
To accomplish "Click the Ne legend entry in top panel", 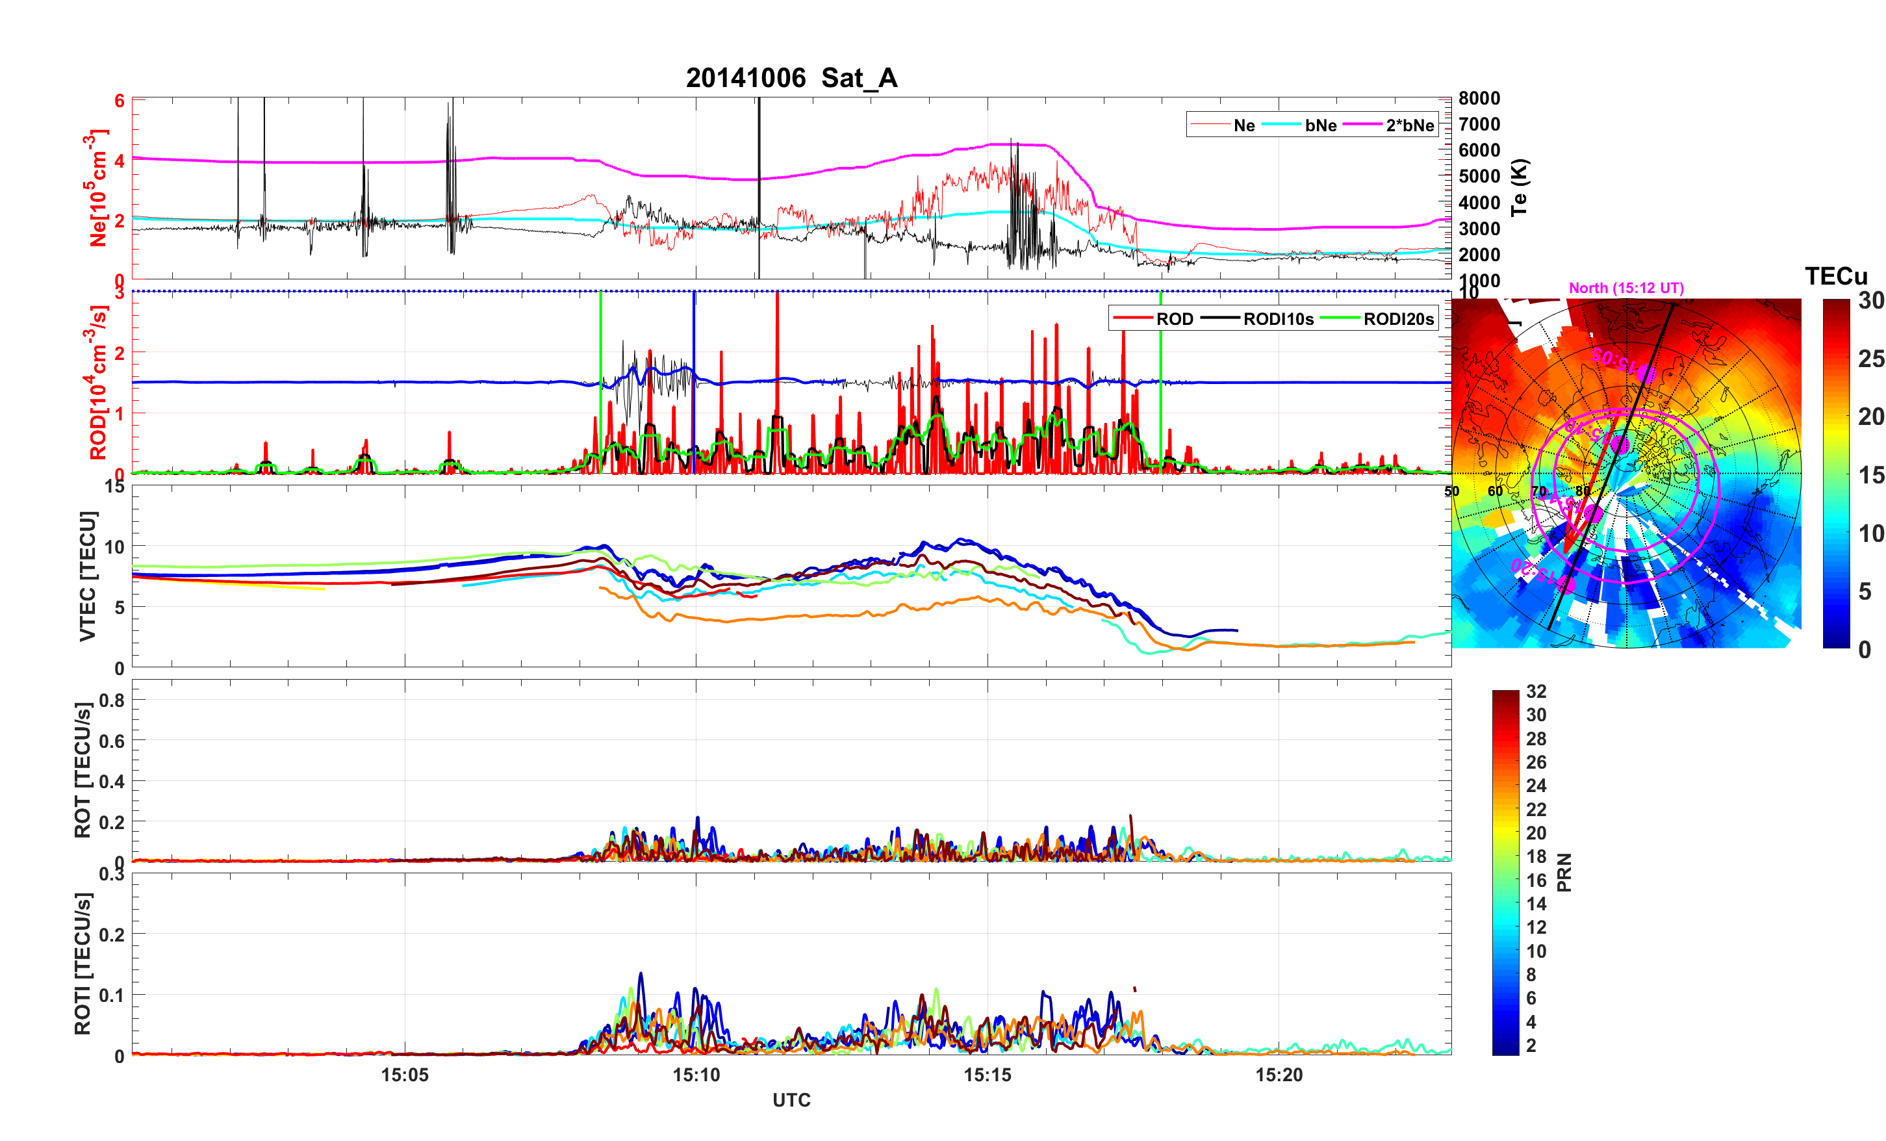I will pyautogui.click(x=1244, y=125).
